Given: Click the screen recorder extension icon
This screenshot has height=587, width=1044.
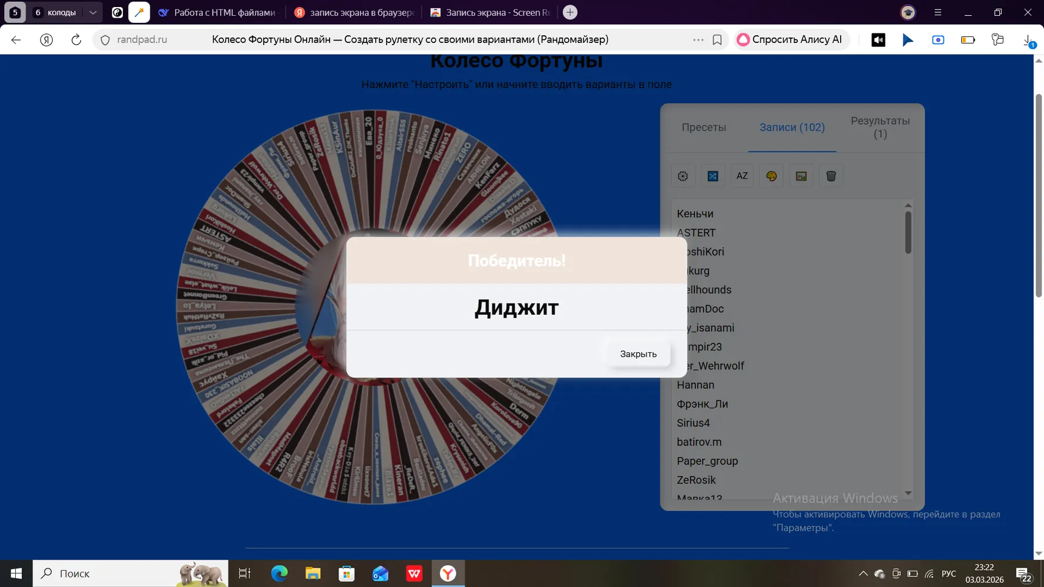Looking at the screenshot, I should click(x=938, y=40).
